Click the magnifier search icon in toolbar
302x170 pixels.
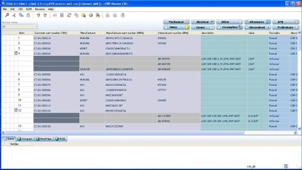[7, 15]
